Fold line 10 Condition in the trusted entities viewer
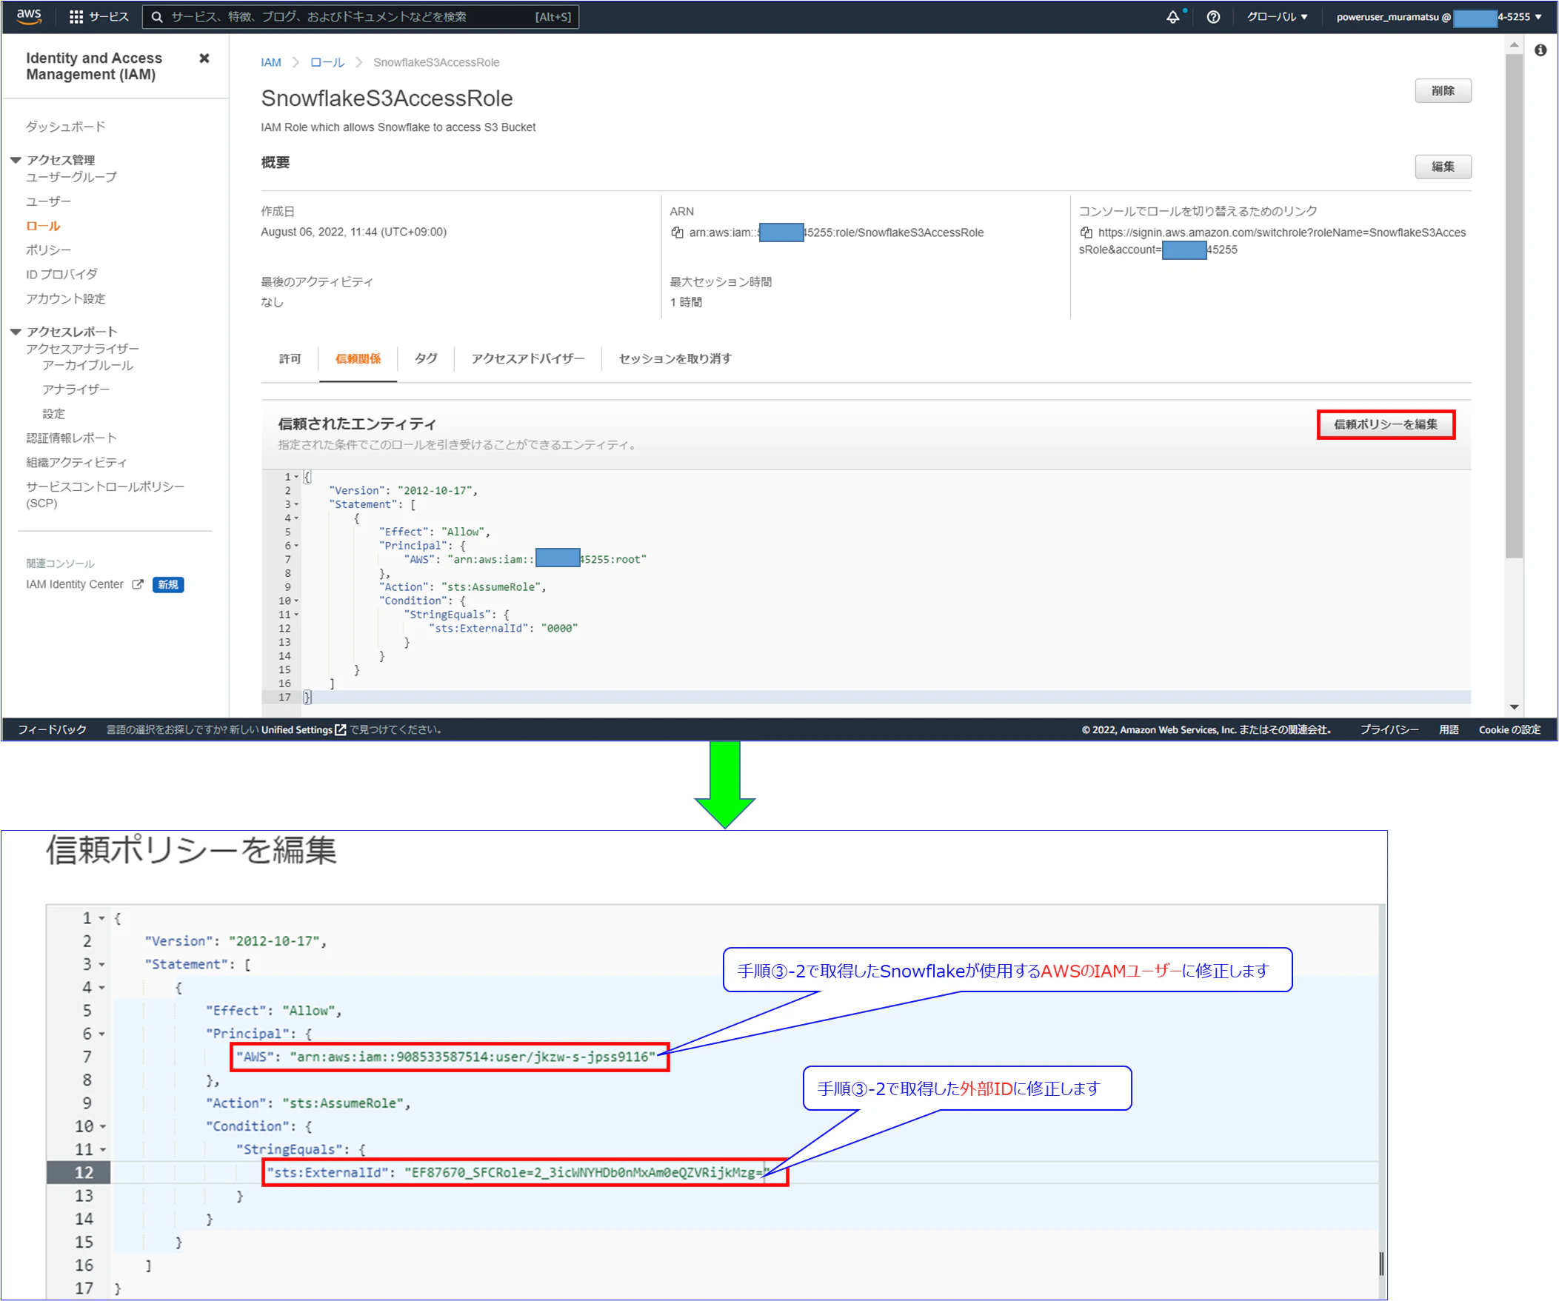Viewport: 1559px width, 1301px height. (296, 601)
